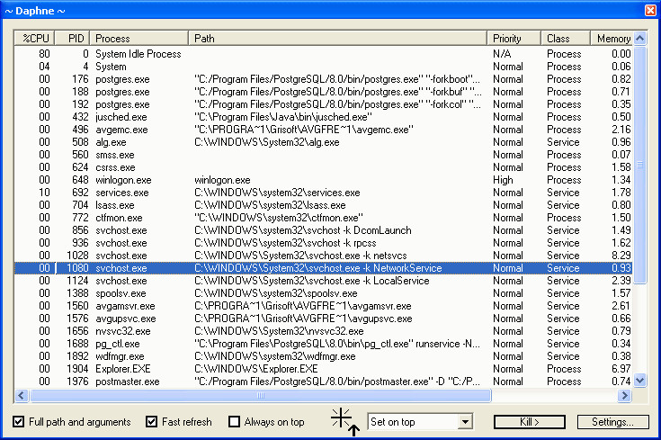
Task: Select the postmaster.exe process row
Action: 324,382
